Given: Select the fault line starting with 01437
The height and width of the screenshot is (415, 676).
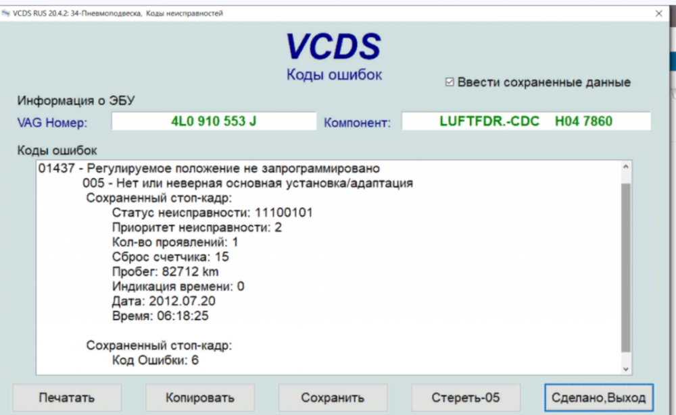Looking at the screenshot, I should (x=209, y=168).
